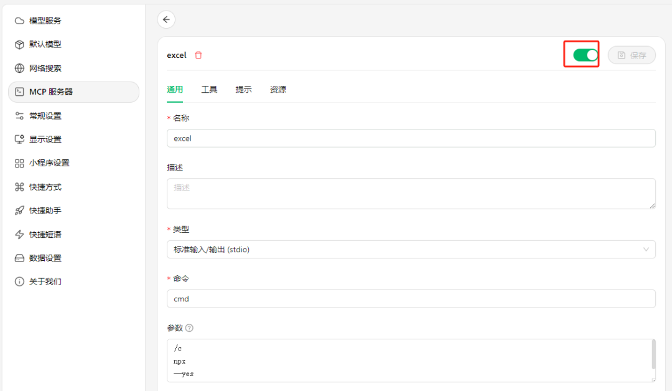Switch to the 工具 (Tools) tab

click(210, 89)
